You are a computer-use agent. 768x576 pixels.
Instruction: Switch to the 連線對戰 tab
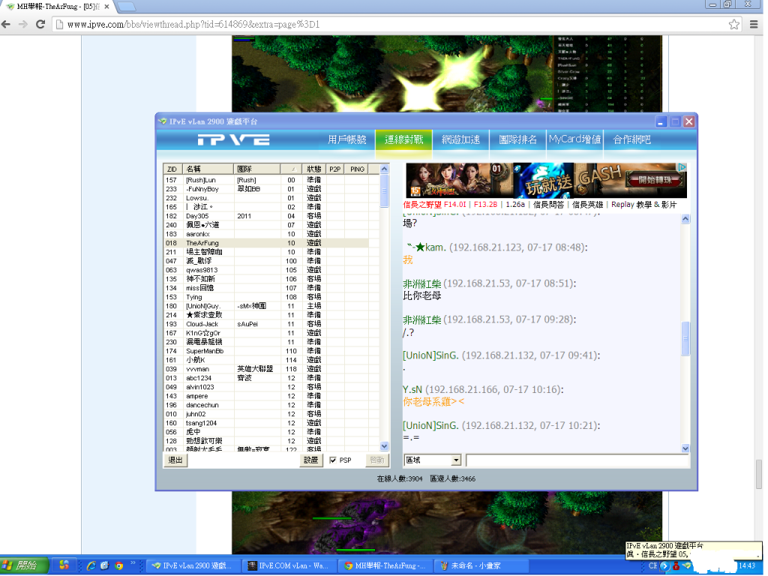point(403,139)
